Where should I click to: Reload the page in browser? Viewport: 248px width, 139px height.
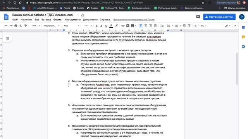(15, 3)
